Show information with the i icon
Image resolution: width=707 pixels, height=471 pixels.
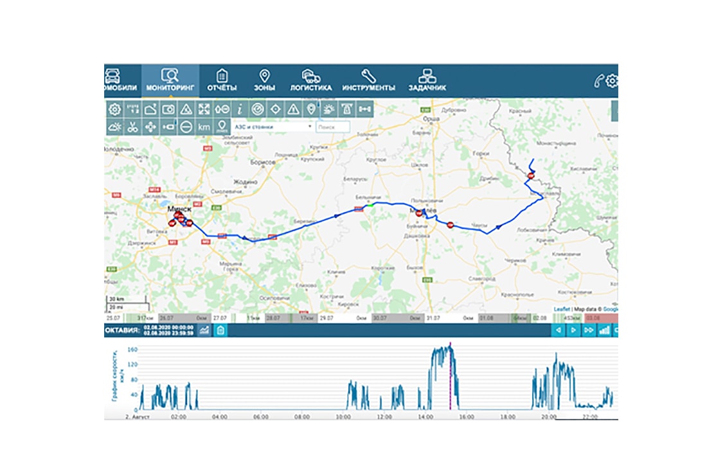[240, 109]
